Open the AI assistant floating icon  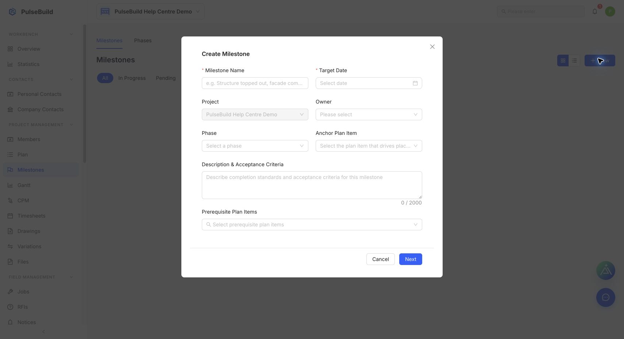point(606,270)
